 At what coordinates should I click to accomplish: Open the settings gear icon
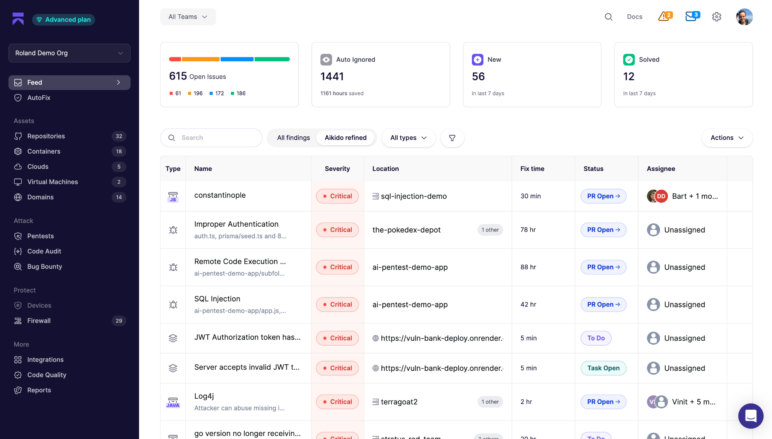coord(717,17)
